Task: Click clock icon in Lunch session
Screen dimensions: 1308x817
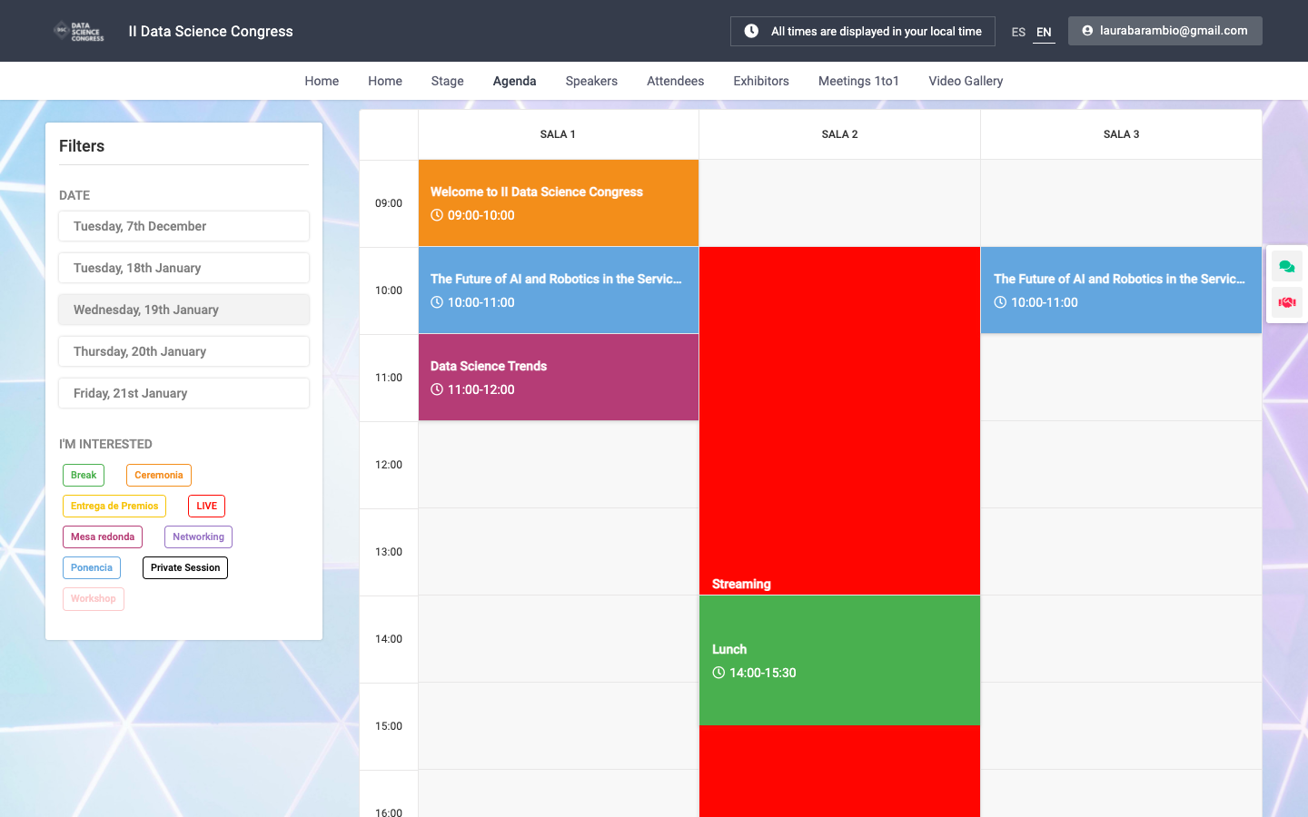Action: [718, 673]
